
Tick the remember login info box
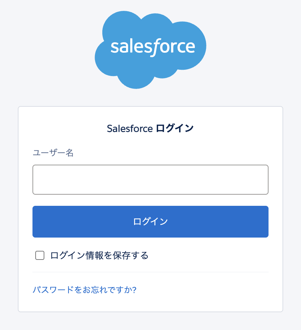click(x=40, y=255)
